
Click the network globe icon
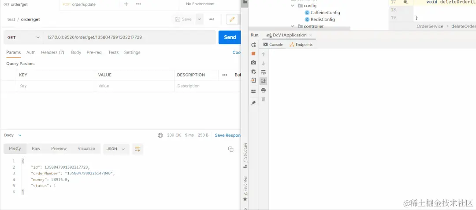160,135
